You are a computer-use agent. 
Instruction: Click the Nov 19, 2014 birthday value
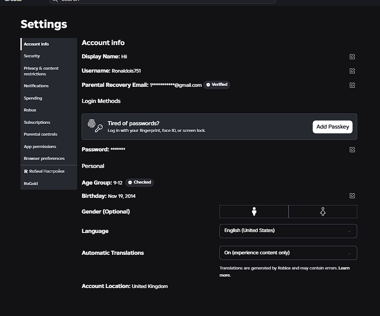(122, 196)
